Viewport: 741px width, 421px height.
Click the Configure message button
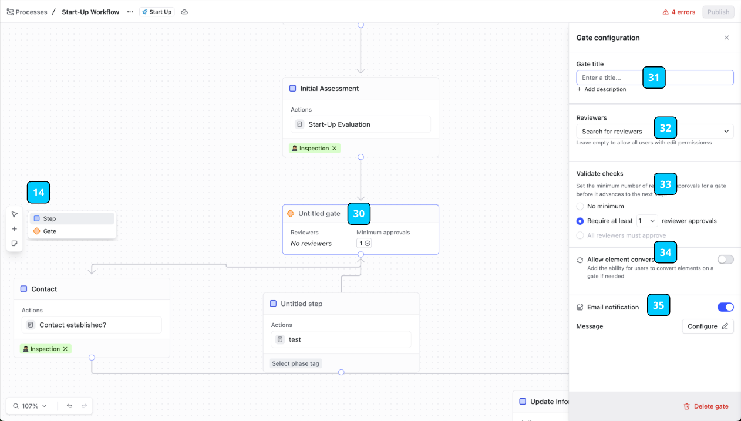(x=708, y=326)
